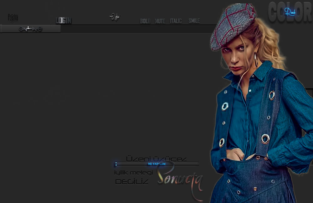This screenshot has width=313, height=203.
Task: Click the LOGIN button
Action: coord(64,21)
